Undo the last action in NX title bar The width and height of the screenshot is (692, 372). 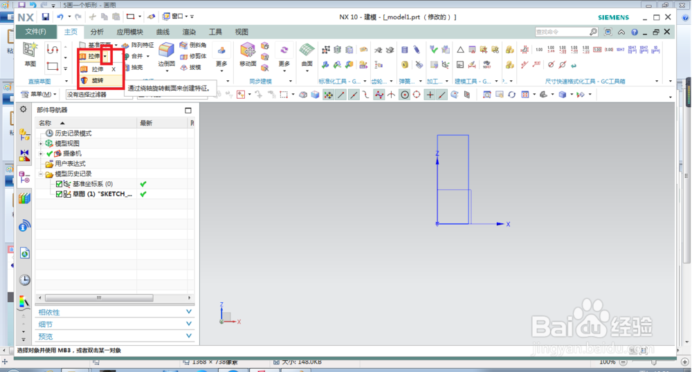[60, 17]
